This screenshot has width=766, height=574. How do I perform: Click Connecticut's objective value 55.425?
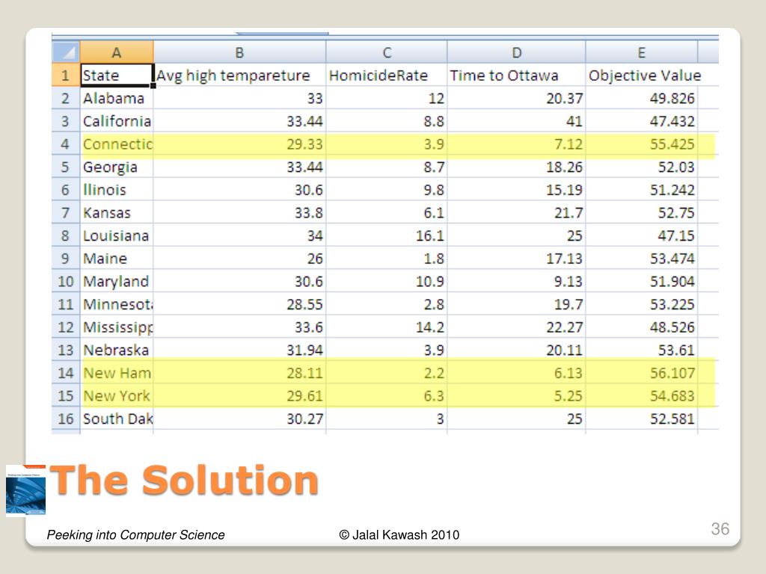click(641, 144)
